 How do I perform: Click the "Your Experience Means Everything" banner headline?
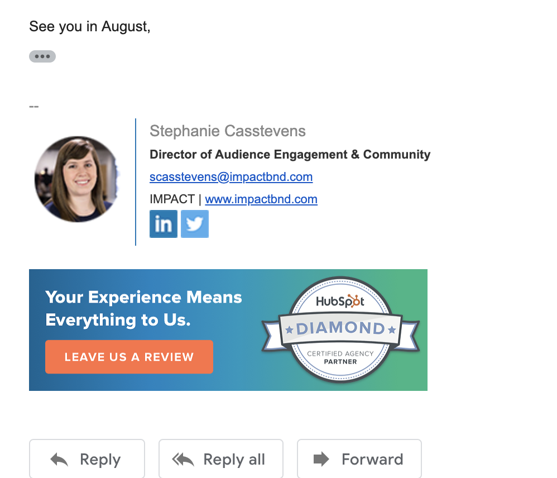pos(143,308)
